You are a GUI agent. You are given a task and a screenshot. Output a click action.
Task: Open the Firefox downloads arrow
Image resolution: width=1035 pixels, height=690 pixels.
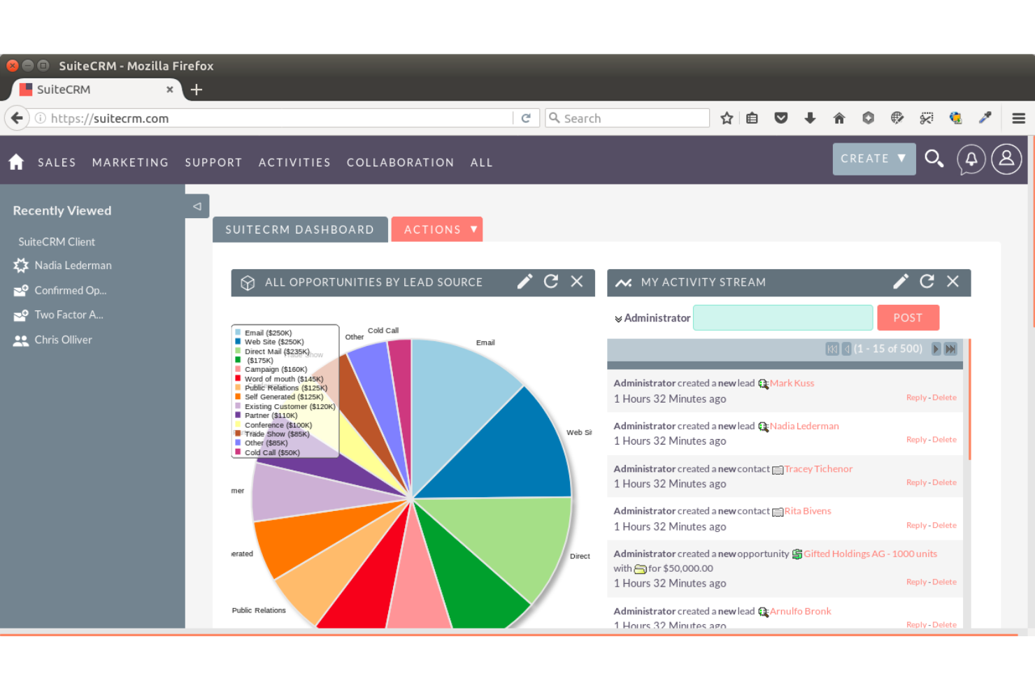(810, 118)
